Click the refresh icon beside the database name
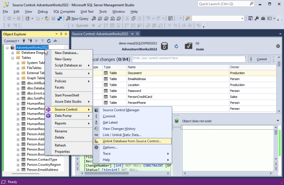Screen dimensions: 284x185 (x=176, y=46)
